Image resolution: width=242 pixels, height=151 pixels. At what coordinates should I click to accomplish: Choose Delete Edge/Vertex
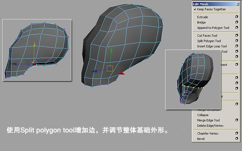(x=210, y=126)
